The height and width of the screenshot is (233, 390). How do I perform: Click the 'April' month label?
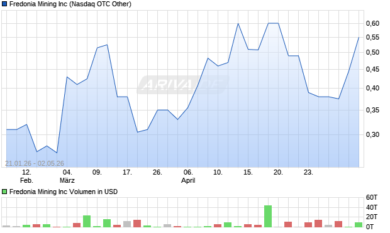click(x=188, y=180)
